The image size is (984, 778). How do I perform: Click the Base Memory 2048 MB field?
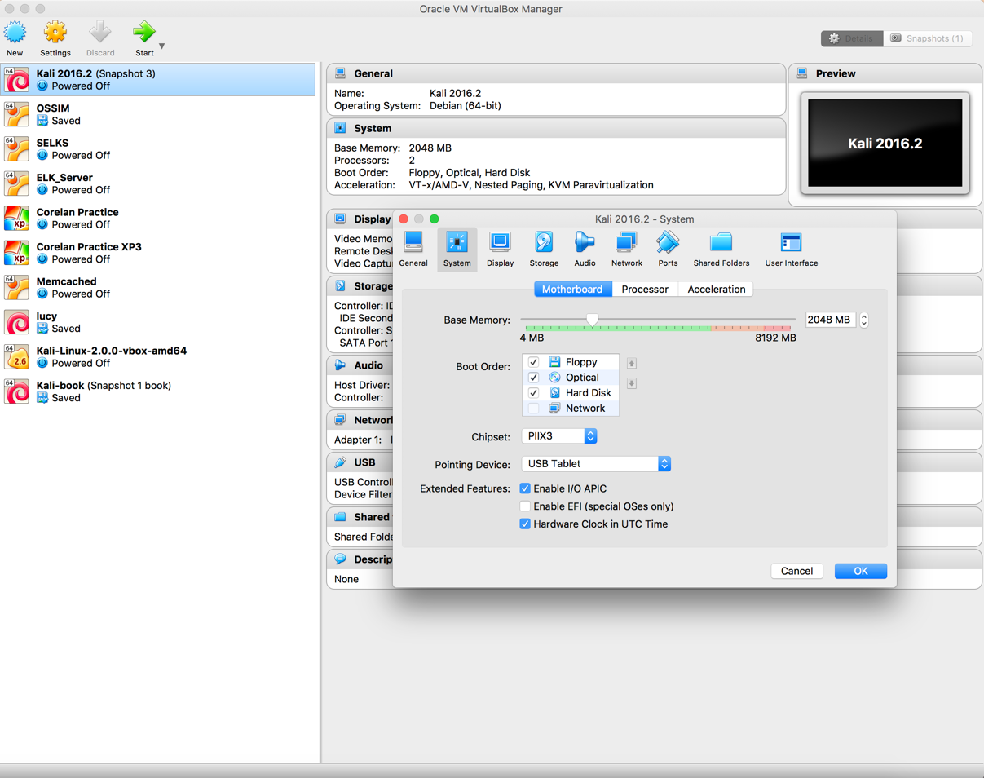pyautogui.click(x=830, y=320)
